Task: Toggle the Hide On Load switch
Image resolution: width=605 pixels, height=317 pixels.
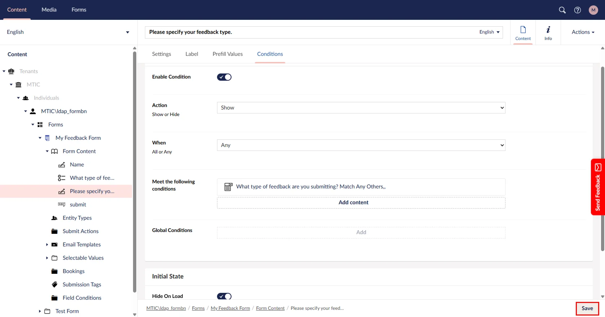Action: pos(224,296)
